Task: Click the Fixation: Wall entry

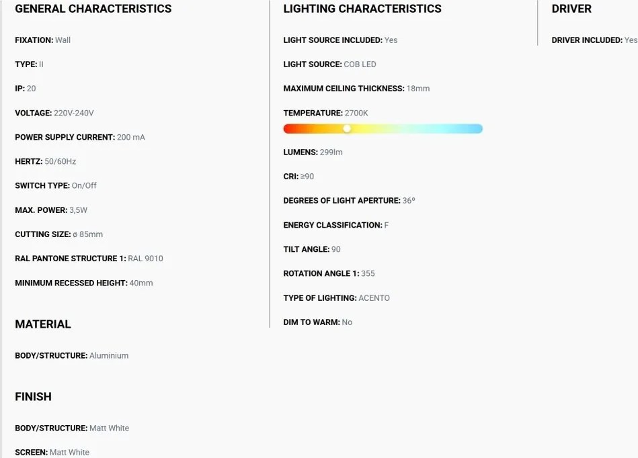Action: 43,40
